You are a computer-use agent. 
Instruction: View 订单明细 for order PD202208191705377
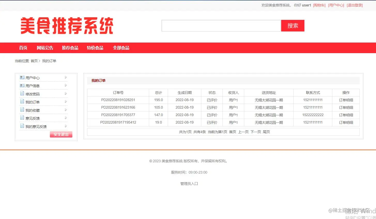point(346,115)
